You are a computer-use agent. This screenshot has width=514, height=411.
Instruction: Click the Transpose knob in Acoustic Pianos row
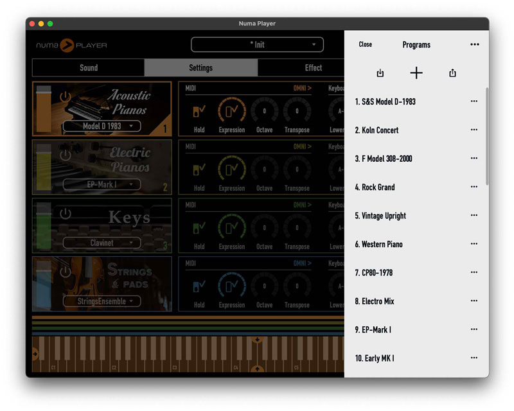coord(297,111)
